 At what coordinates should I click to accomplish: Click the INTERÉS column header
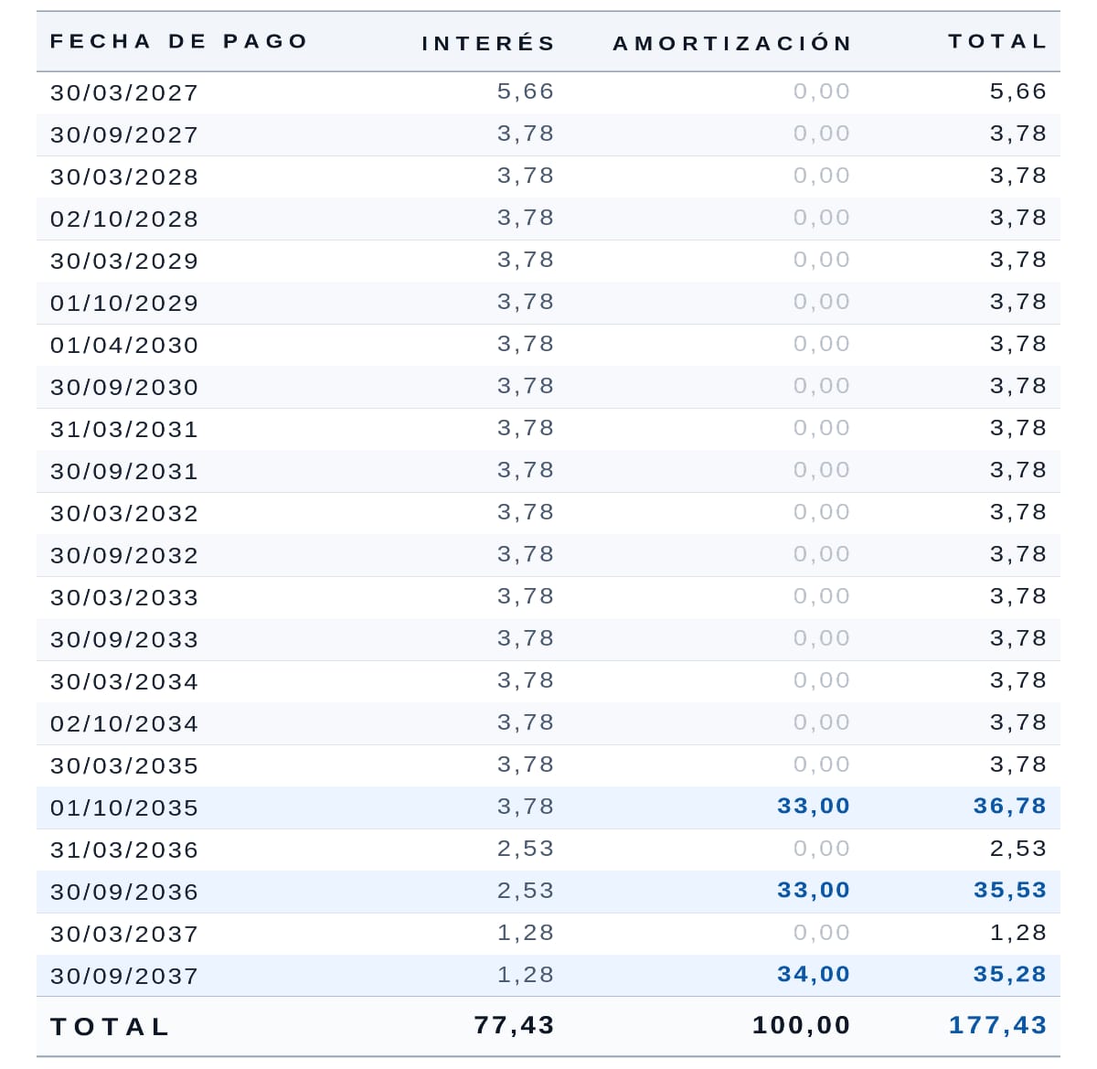tap(488, 43)
